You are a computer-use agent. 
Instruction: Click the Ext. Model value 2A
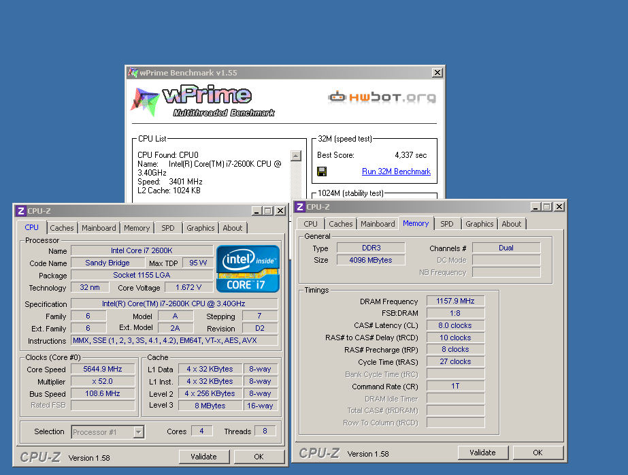coord(176,328)
